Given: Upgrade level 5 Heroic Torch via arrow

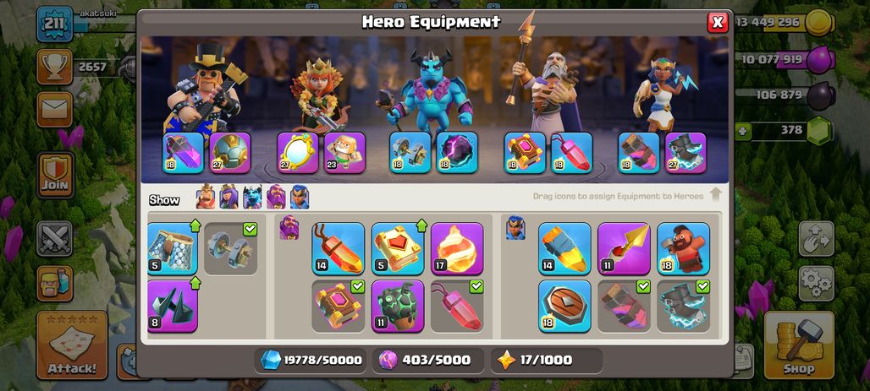Looking at the screenshot, I should (x=421, y=225).
